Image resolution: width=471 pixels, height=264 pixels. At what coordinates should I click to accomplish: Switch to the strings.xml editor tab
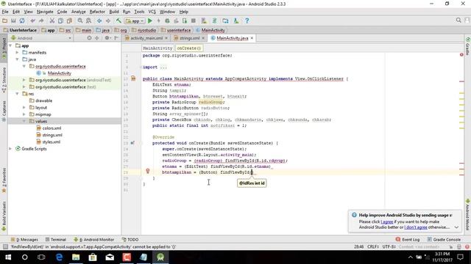point(189,38)
